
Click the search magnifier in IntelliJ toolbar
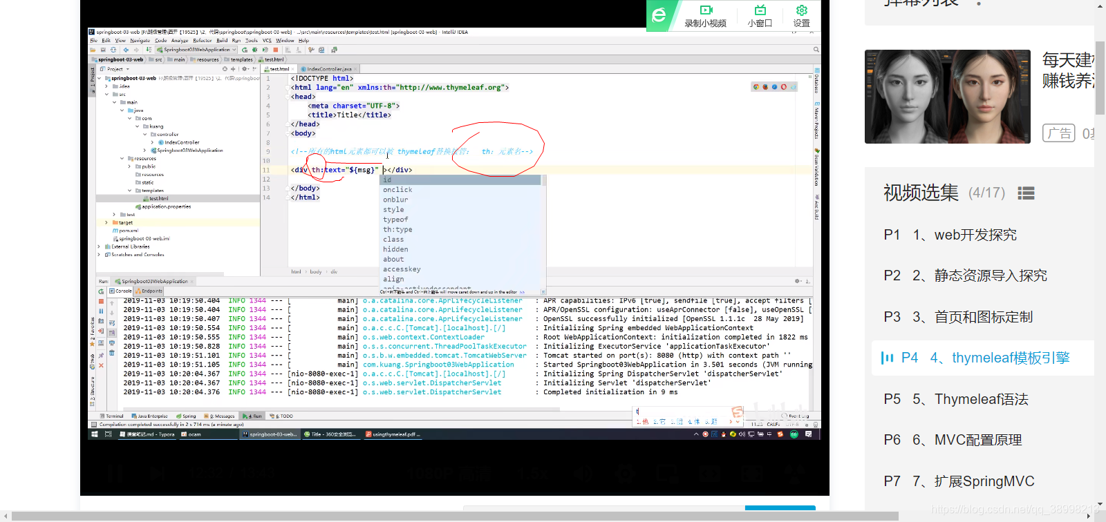point(816,50)
